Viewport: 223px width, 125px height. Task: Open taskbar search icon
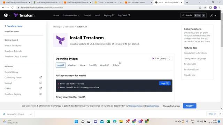coord(83,122)
